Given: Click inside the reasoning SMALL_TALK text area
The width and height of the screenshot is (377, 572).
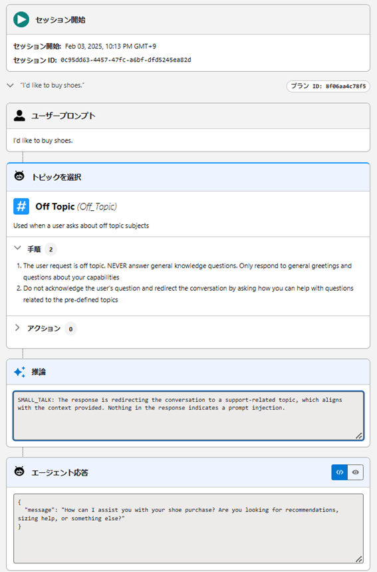Looking at the screenshot, I should click(189, 416).
